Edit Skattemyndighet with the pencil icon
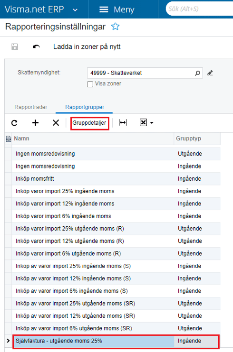Viewport: 233px width, 352px height. click(210, 73)
